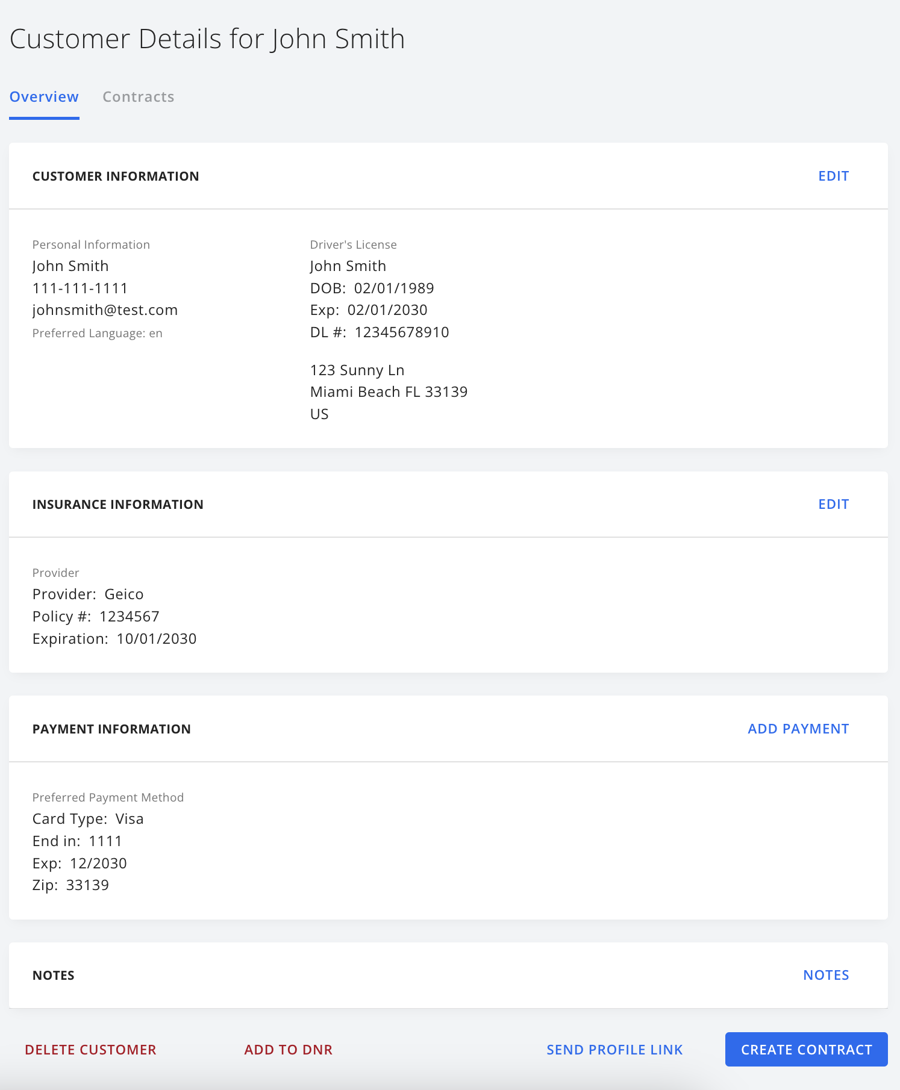This screenshot has height=1090, width=900.
Task: Open Notes link in Notes section
Action: 826,976
